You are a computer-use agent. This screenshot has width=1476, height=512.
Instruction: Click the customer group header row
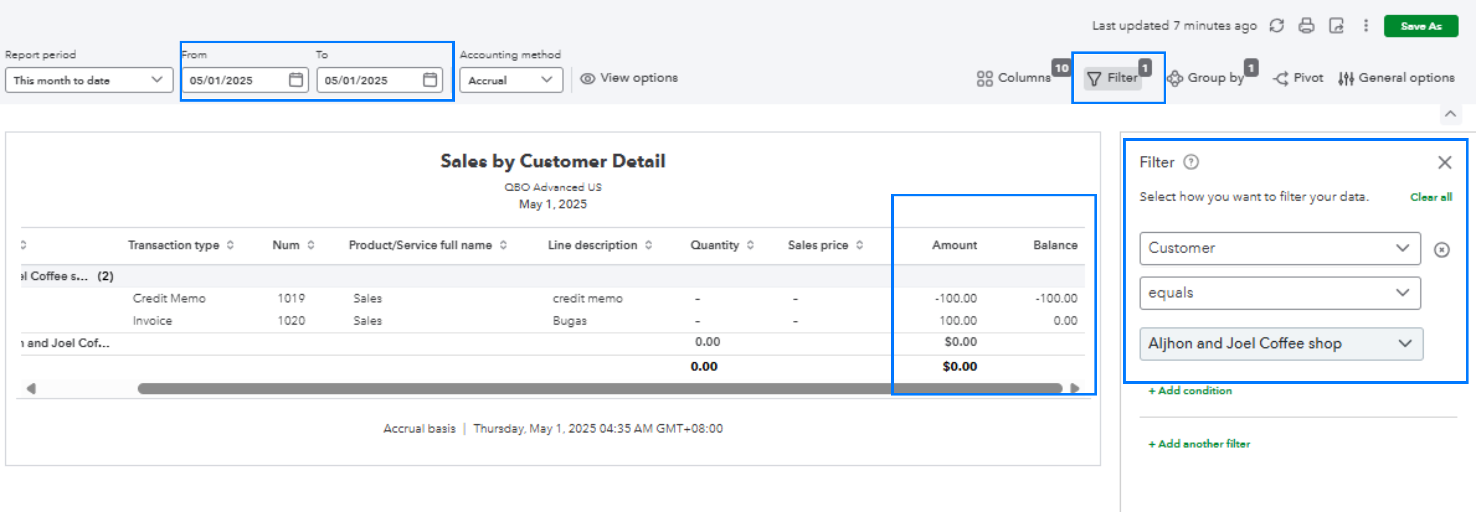pos(552,276)
